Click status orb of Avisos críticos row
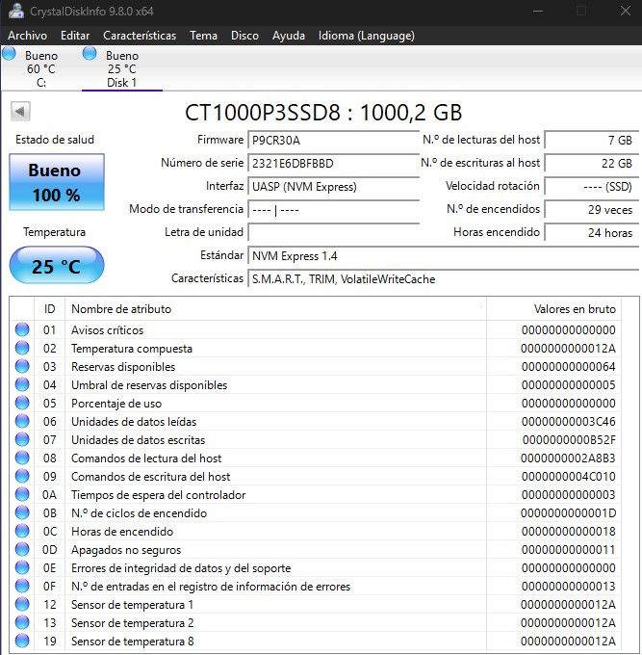 click(22, 329)
